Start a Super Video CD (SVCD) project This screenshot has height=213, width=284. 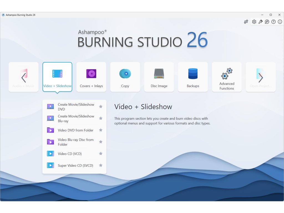coord(74,166)
